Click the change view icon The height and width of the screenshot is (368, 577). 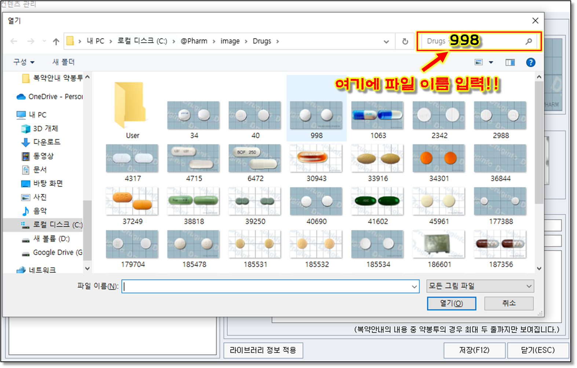[479, 62]
